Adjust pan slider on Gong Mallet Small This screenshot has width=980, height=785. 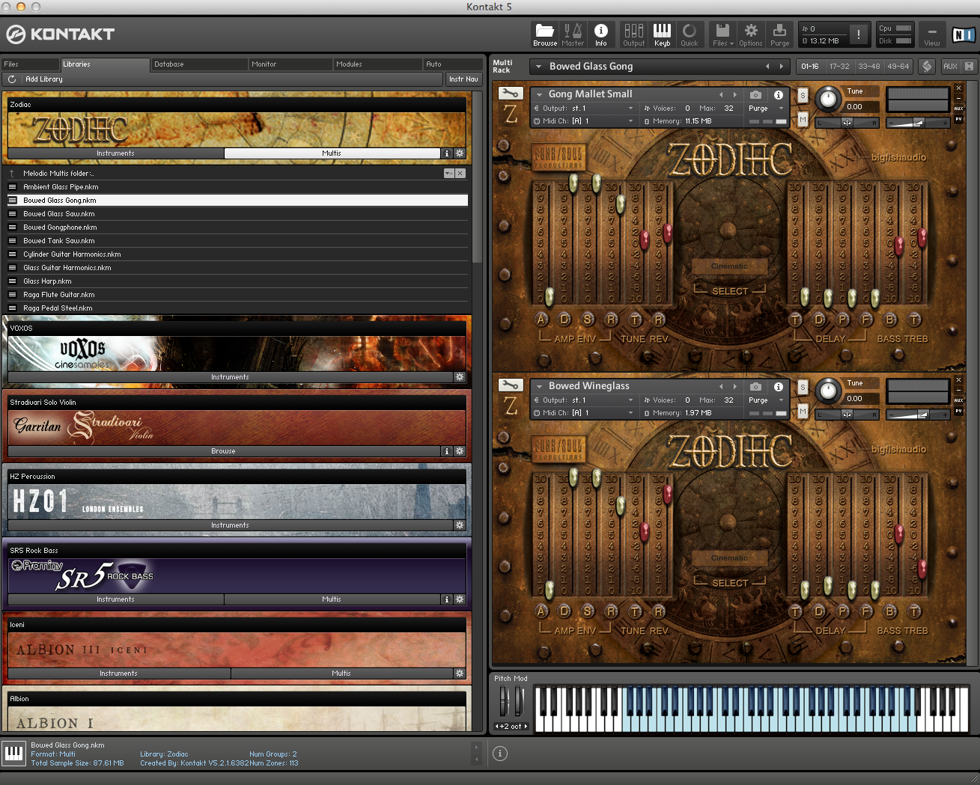coord(847,123)
